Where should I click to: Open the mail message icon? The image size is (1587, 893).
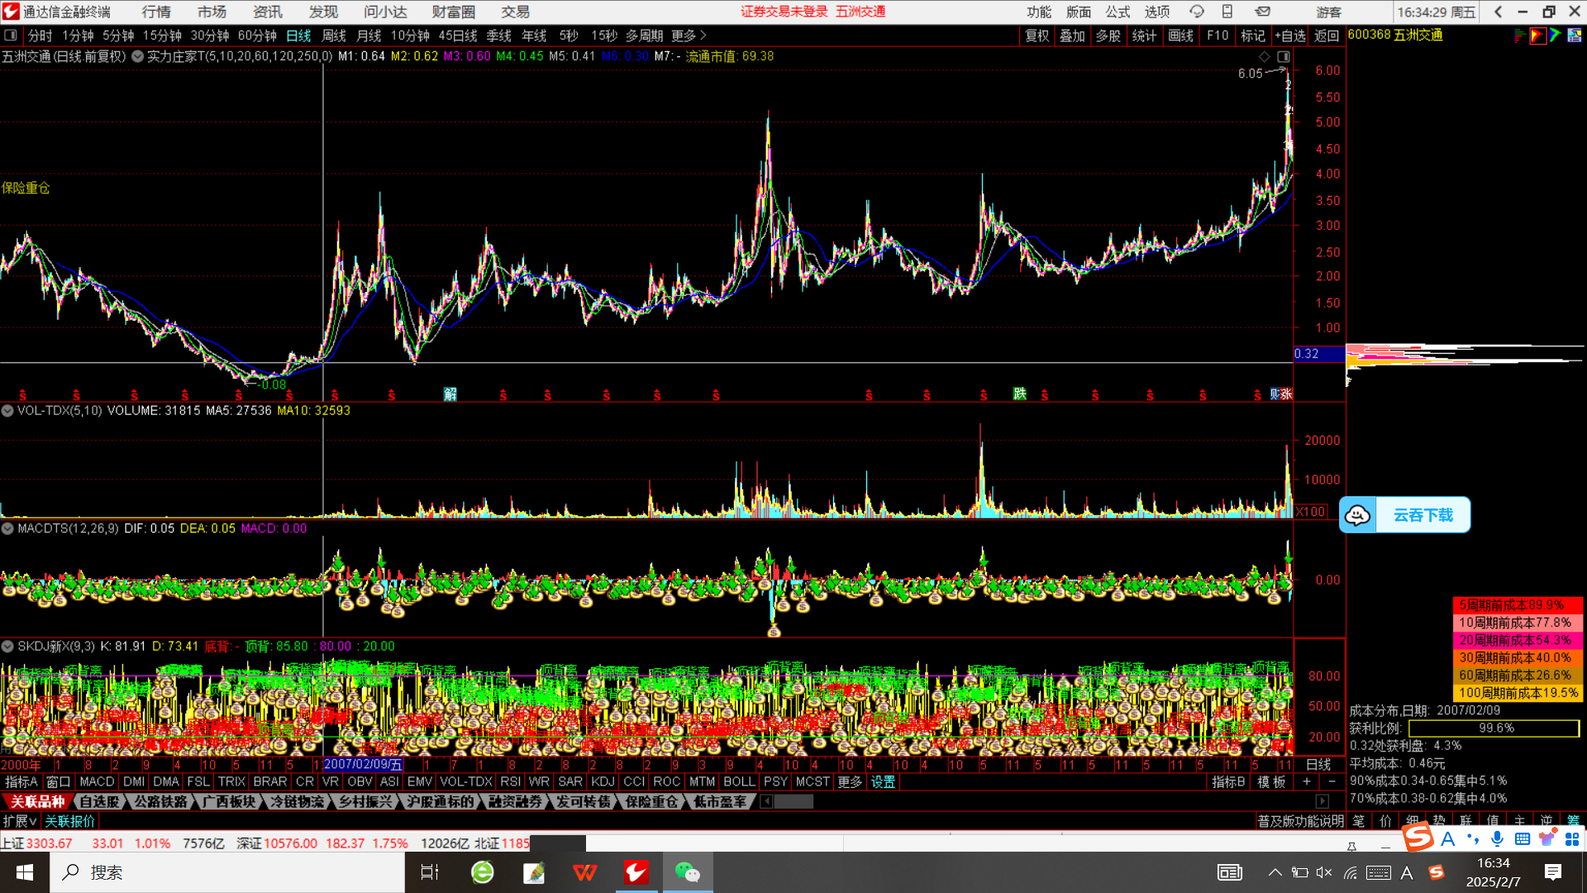pos(1262,12)
